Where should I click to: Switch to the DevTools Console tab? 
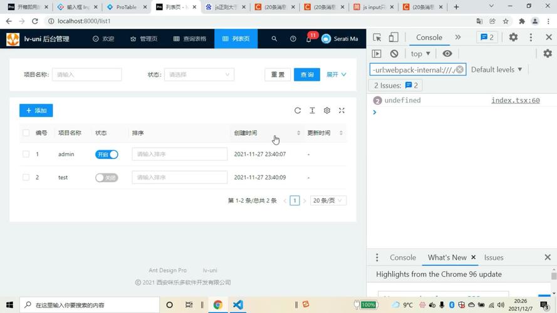[429, 38]
